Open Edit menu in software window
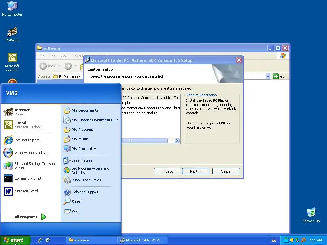 pyautogui.click(x=52, y=56)
